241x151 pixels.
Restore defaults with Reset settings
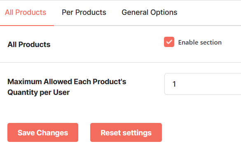tap(126, 132)
